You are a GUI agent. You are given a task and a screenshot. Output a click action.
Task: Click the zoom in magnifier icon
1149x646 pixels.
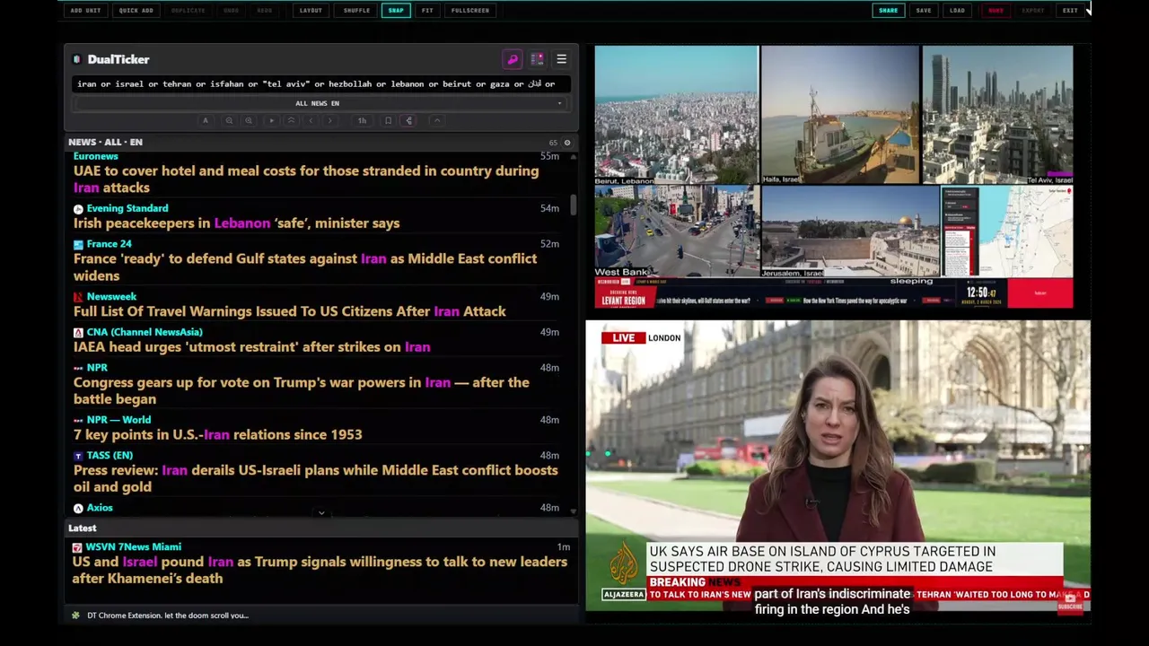click(249, 120)
